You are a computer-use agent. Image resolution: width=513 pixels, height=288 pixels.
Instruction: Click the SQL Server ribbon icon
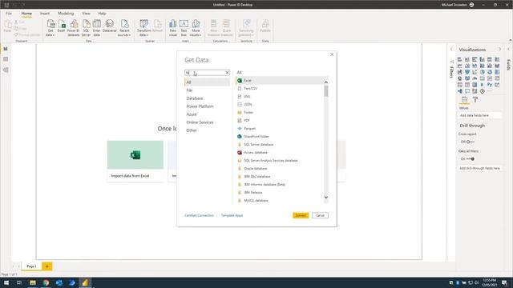click(86, 28)
